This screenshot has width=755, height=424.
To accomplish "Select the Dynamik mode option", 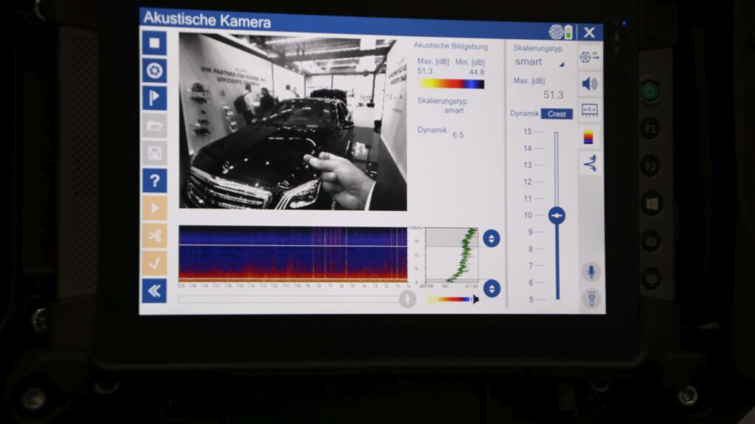I will coord(524,114).
